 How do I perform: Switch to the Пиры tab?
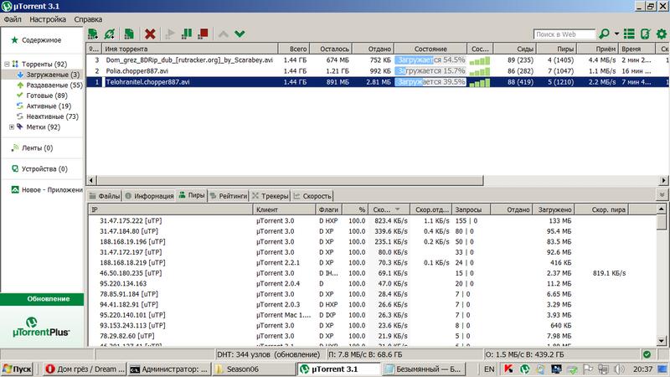[x=192, y=195]
